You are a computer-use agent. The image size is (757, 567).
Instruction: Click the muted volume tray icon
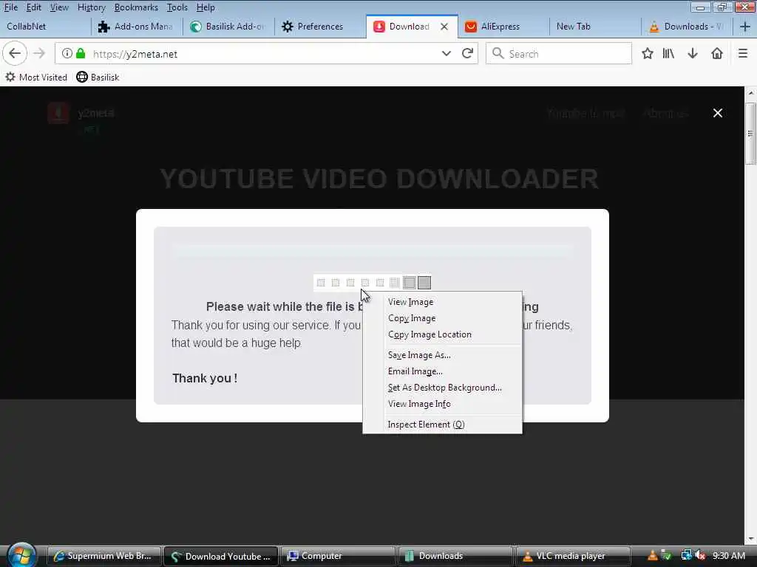tap(701, 556)
